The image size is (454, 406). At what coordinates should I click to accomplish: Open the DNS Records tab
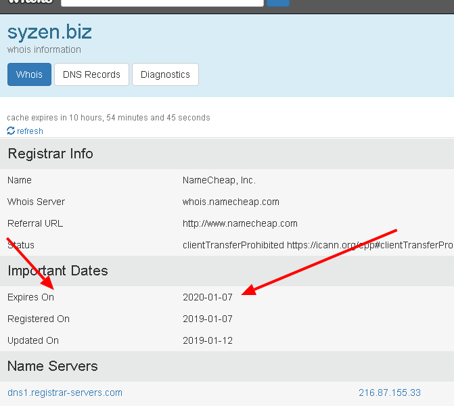point(91,74)
